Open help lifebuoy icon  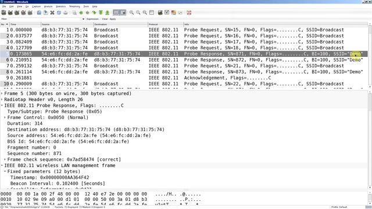coord(189,13)
